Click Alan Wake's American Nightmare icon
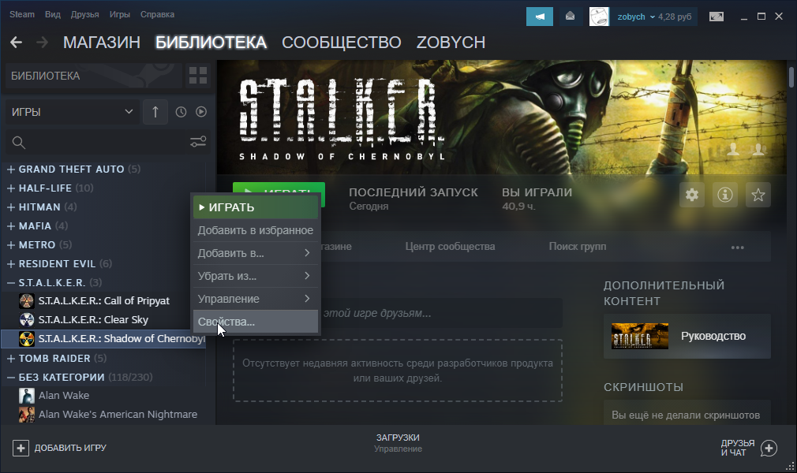Screen dimensions: 797x473 pyautogui.click(x=26, y=415)
